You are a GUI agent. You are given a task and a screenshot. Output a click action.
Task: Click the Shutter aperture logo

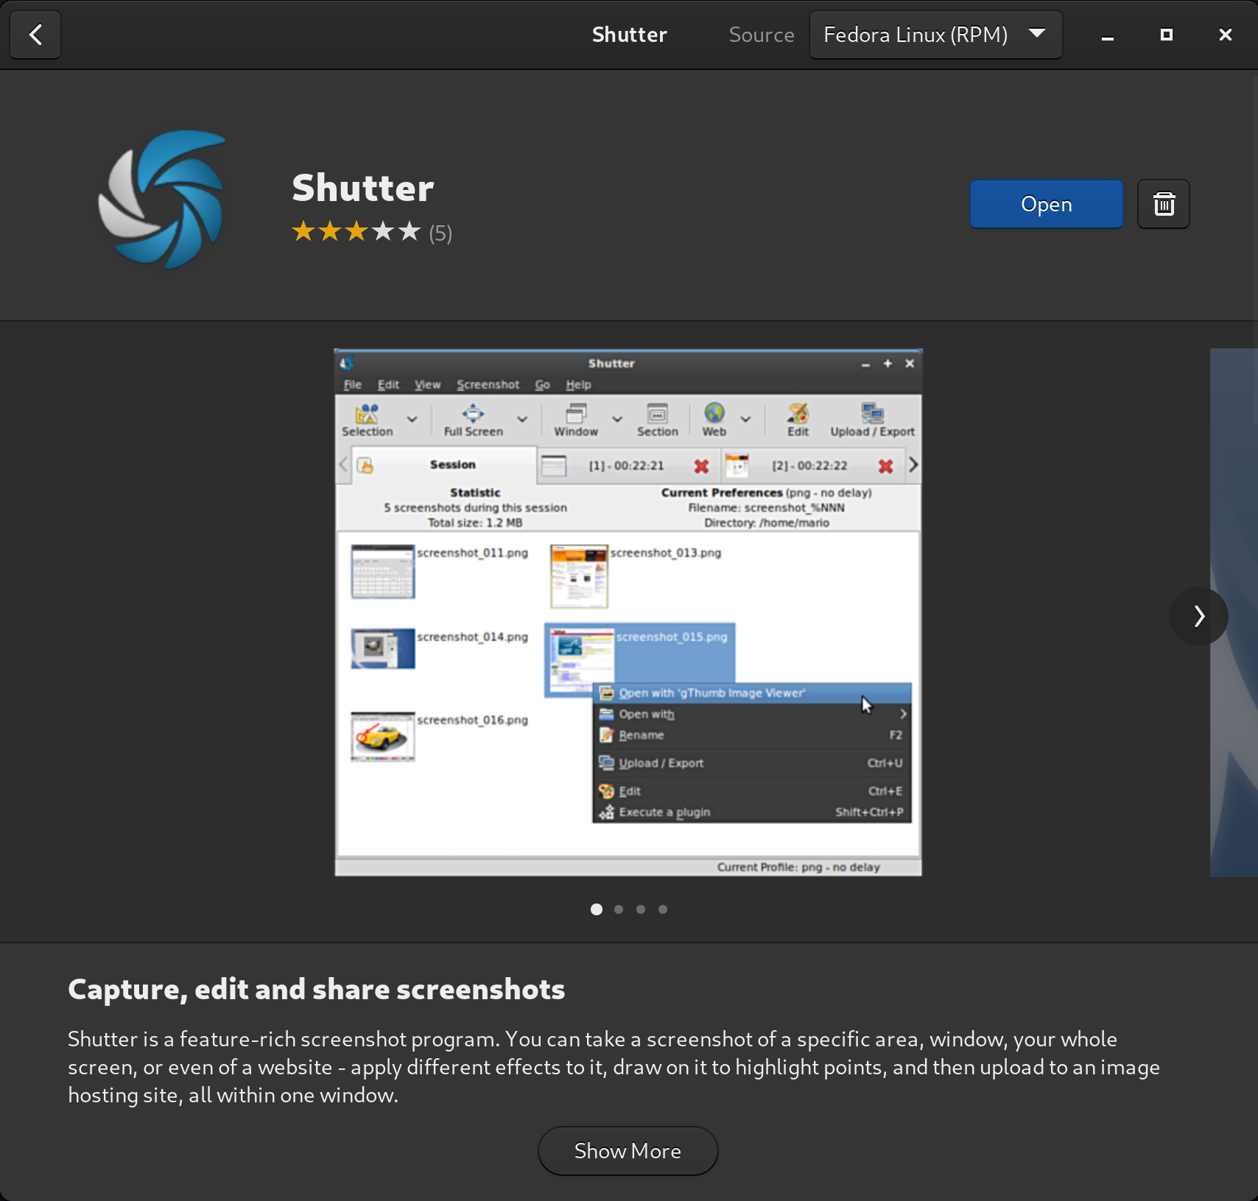click(x=163, y=199)
